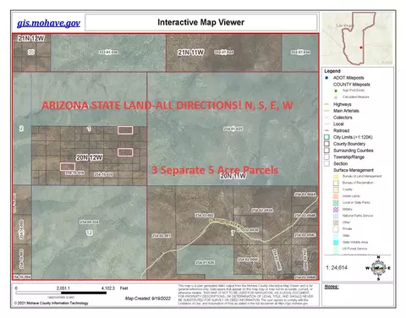The width and height of the screenshot is (406, 318).
Task: Click parcel label 254-01-025
Action: [x=233, y=129]
